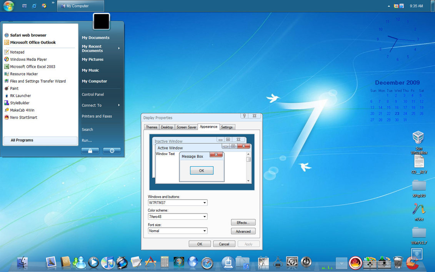
Task: Switch to the Screen Saver tab
Action: point(186,127)
